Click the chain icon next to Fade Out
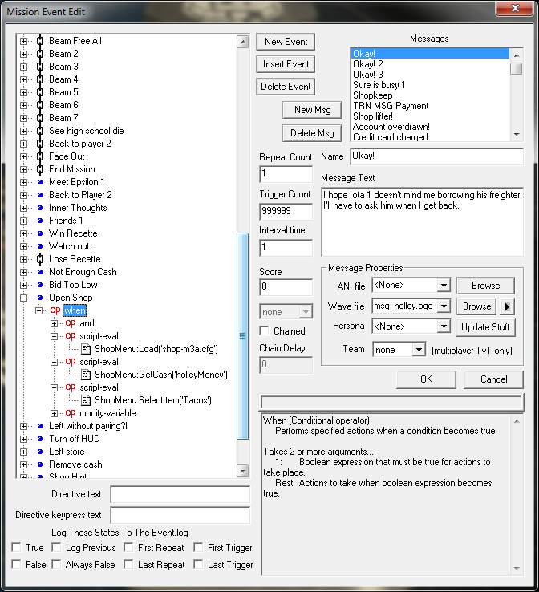 40,156
